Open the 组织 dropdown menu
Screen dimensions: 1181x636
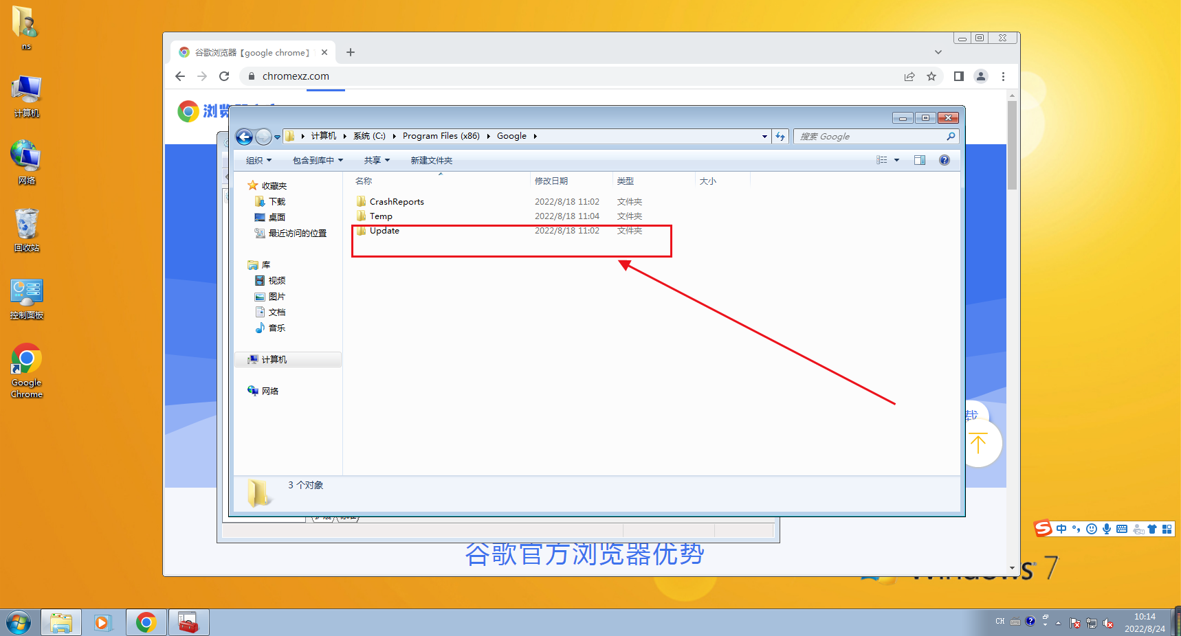259,160
